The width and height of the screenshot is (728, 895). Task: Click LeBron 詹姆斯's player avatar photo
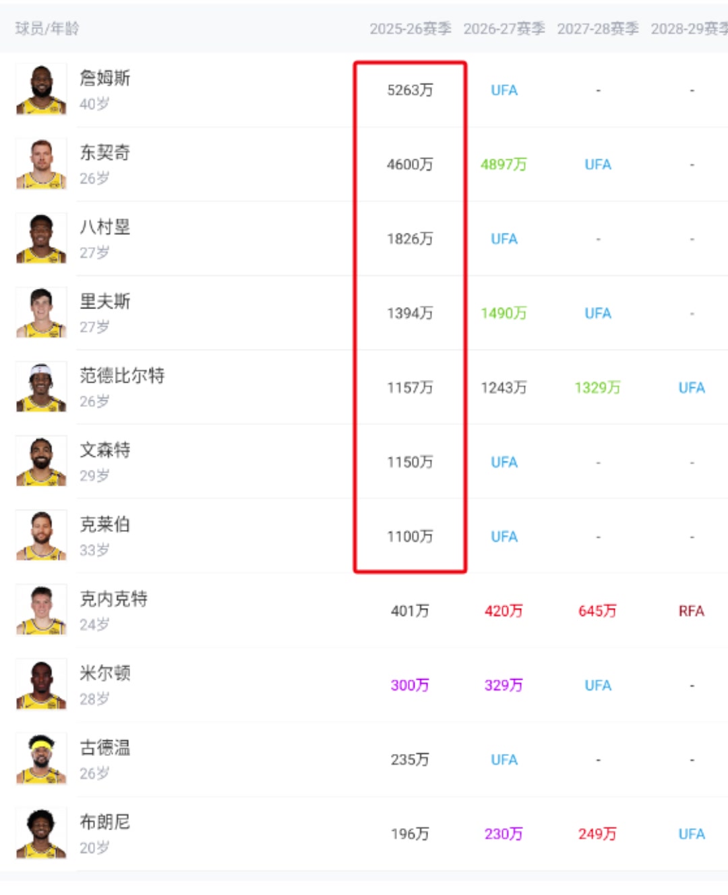(x=40, y=90)
